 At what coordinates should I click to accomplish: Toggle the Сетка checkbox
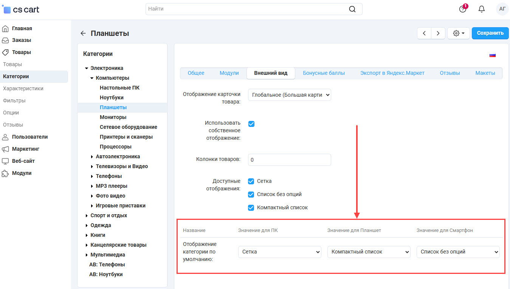(x=251, y=181)
